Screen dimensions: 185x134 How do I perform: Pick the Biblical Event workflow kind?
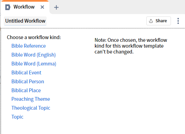pyautogui.click(x=26, y=73)
